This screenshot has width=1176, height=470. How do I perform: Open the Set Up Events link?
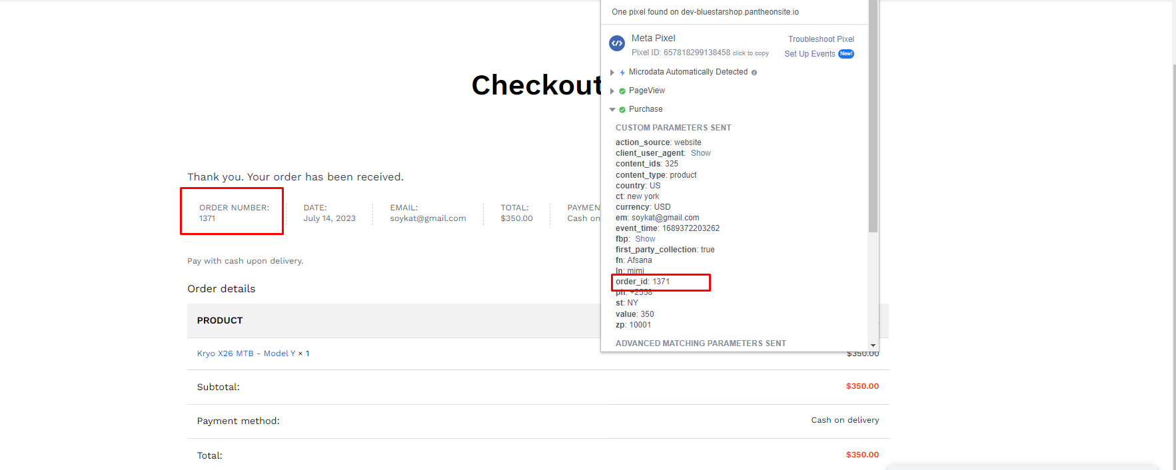pyautogui.click(x=810, y=54)
